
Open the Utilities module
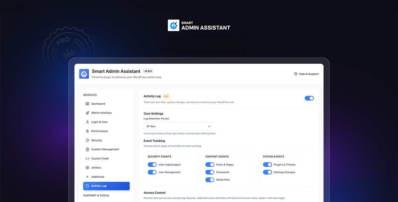pos(106,168)
